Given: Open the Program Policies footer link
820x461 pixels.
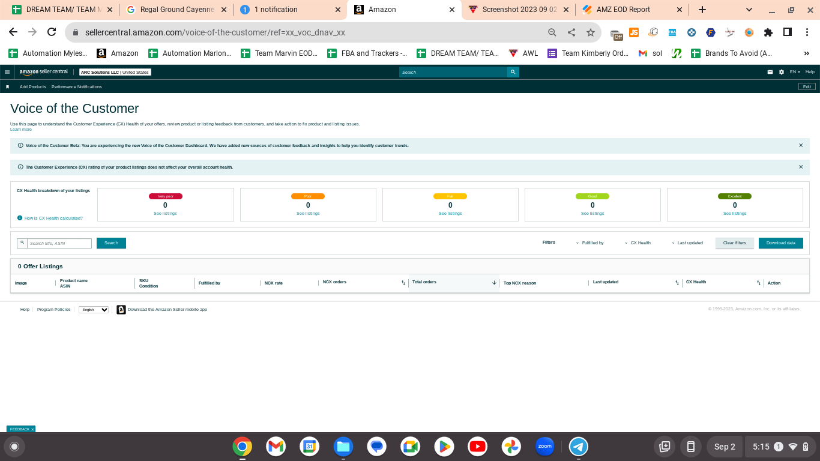Looking at the screenshot, I should pos(54,310).
